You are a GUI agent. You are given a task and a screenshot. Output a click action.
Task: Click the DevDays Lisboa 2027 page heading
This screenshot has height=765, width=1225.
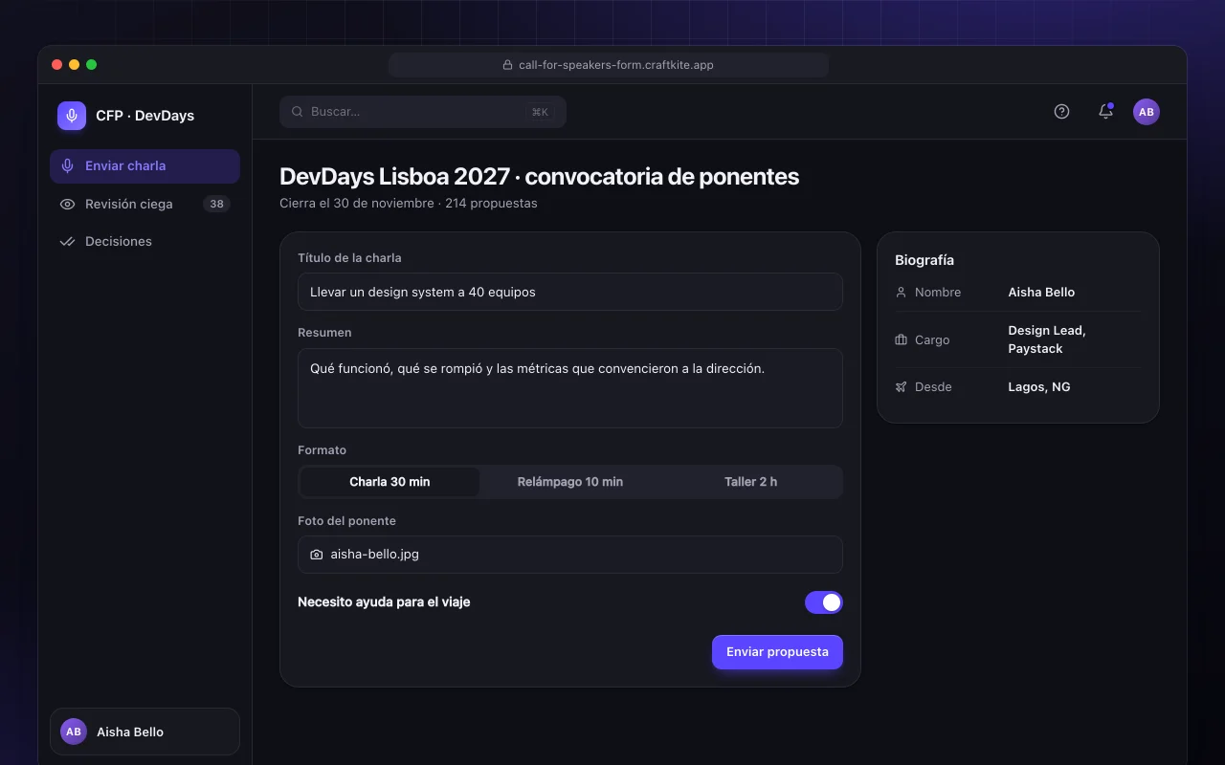click(x=539, y=177)
